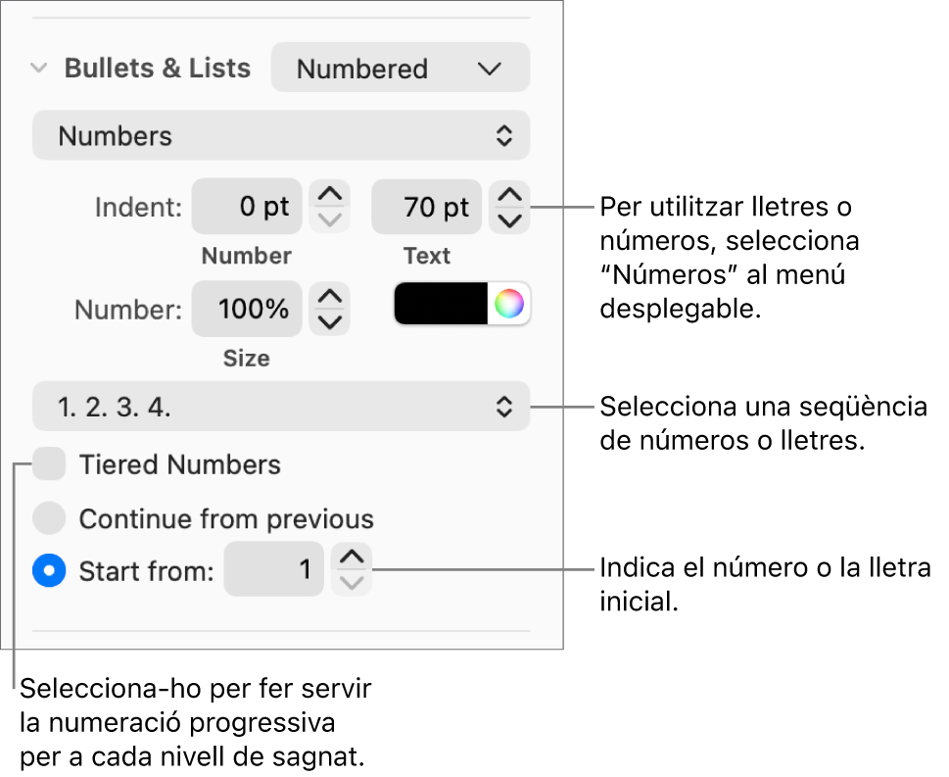Collapse the Bullets & Lists section
The height and width of the screenshot is (777, 949).
click(x=39, y=69)
